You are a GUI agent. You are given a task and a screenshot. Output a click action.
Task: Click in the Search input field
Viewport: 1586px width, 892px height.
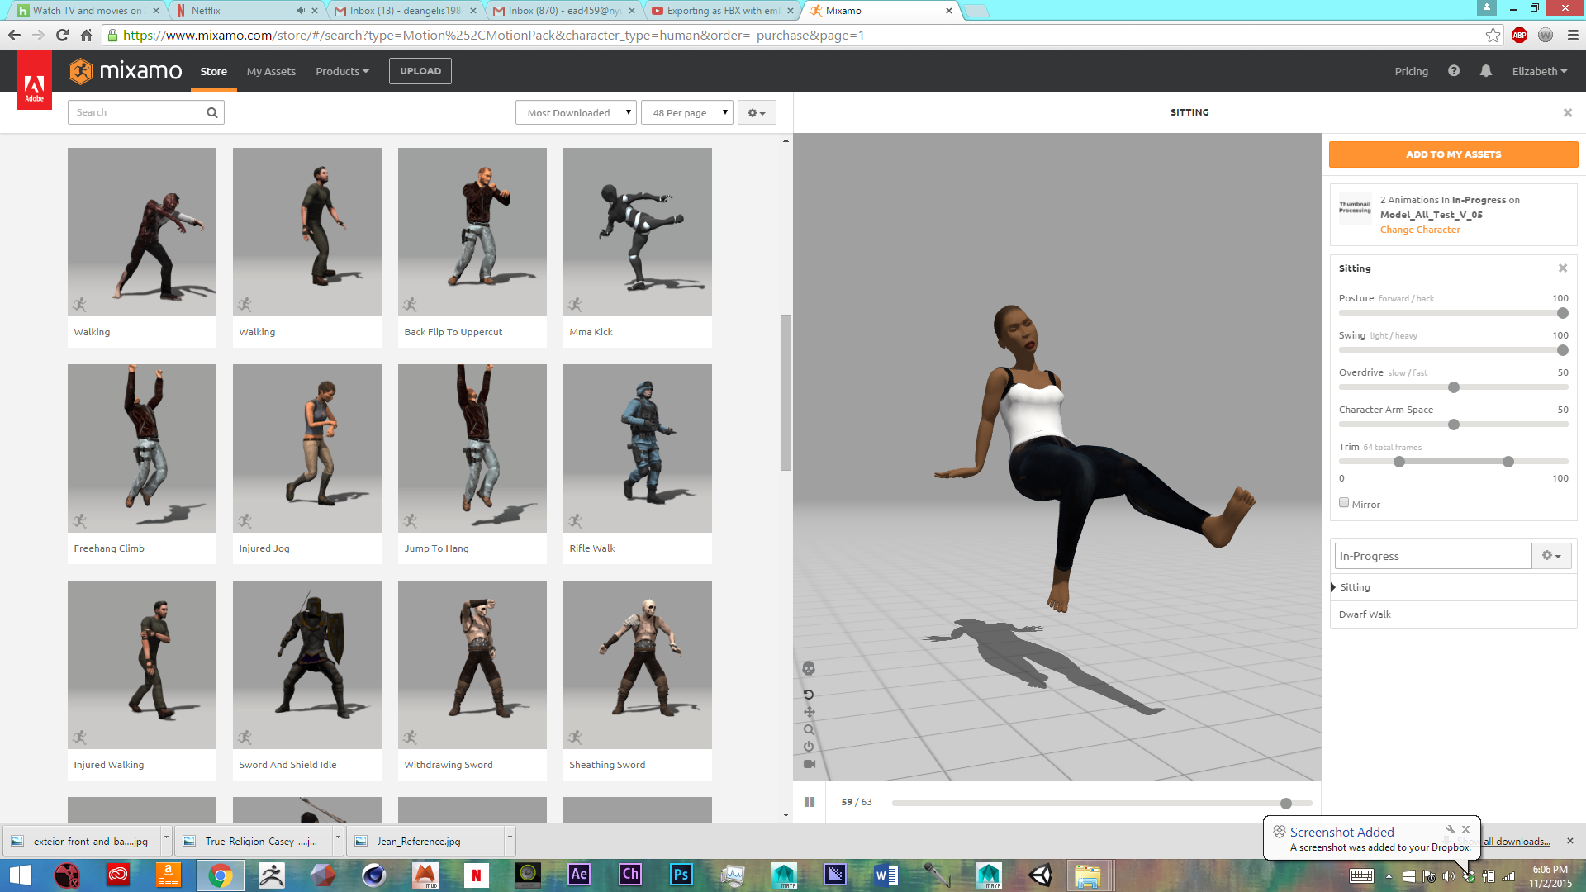(137, 112)
